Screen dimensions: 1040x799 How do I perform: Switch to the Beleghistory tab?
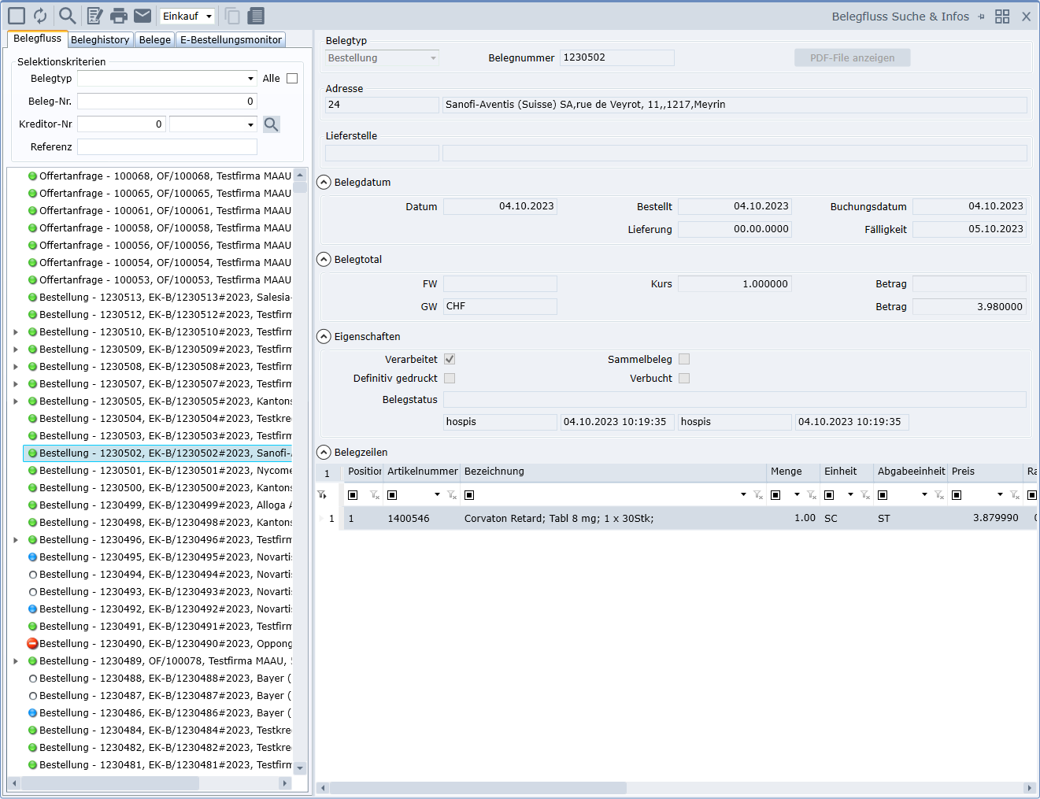(x=100, y=39)
